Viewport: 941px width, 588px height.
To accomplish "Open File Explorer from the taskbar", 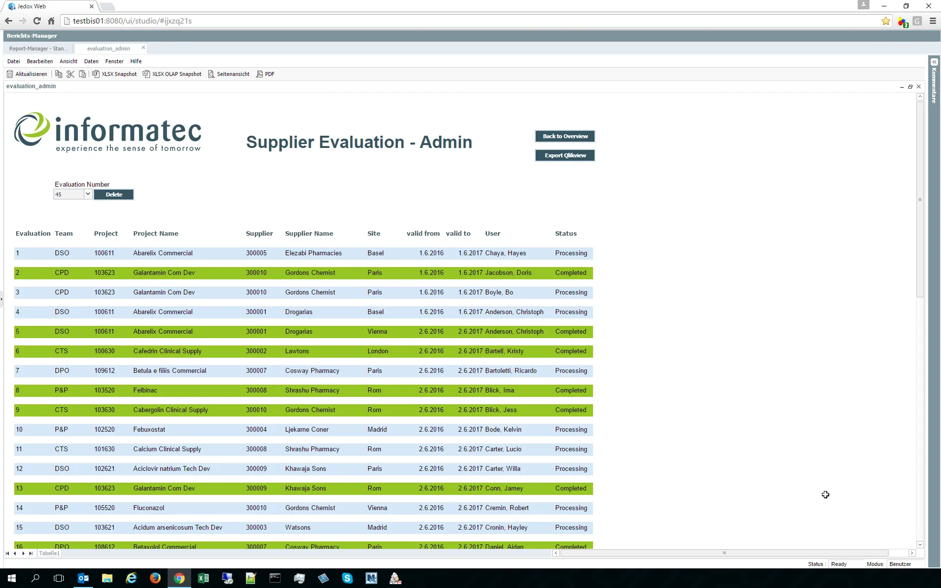I will [107, 578].
